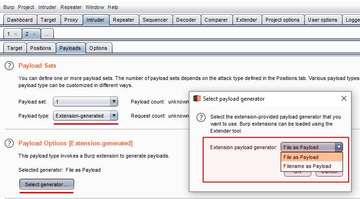Switch to the Proxy tab

(71, 20)
